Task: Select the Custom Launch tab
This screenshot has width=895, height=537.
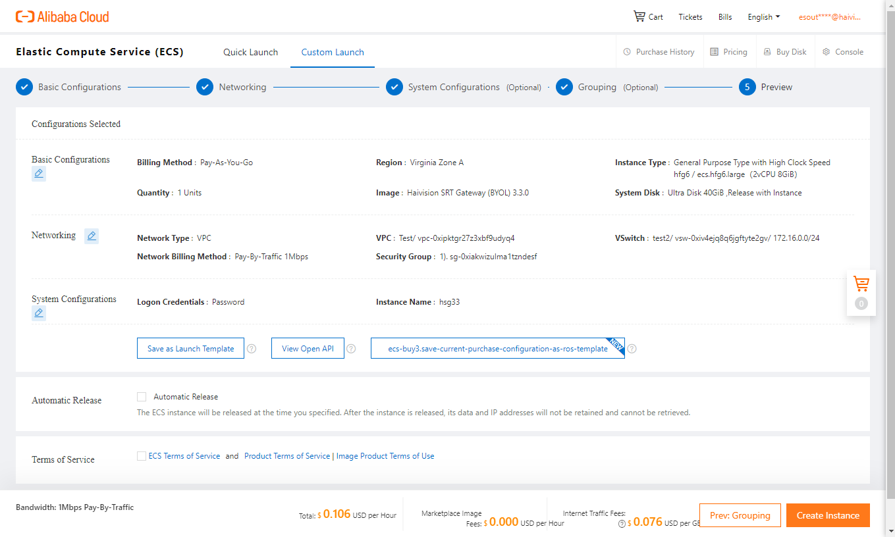Action: (x=333, y=52)
